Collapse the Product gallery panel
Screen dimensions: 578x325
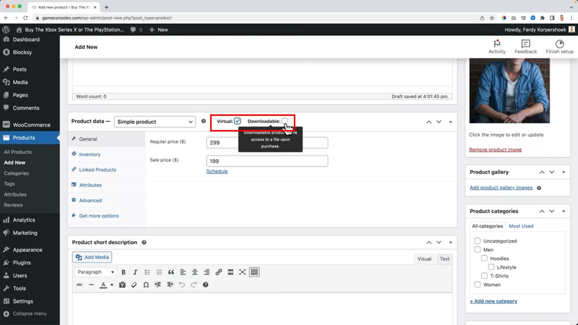pyautogui.click(x=564, y=172)
